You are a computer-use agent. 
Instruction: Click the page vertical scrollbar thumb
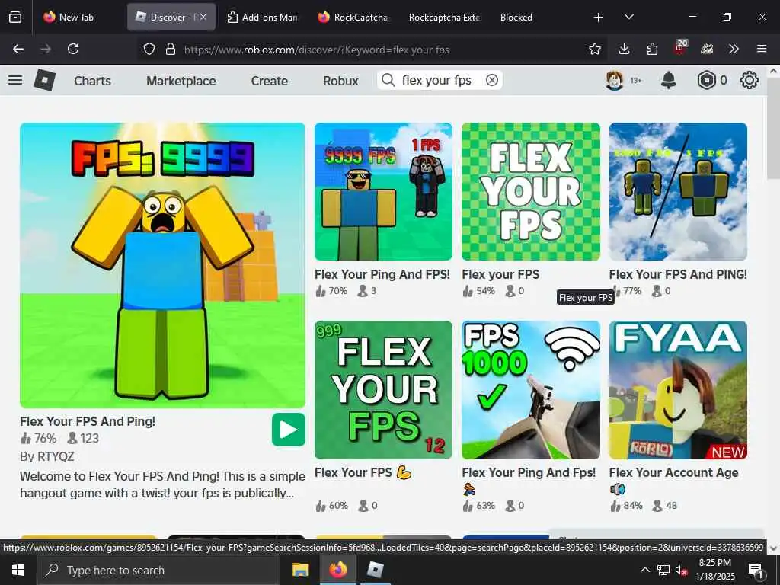click(774, 128)
